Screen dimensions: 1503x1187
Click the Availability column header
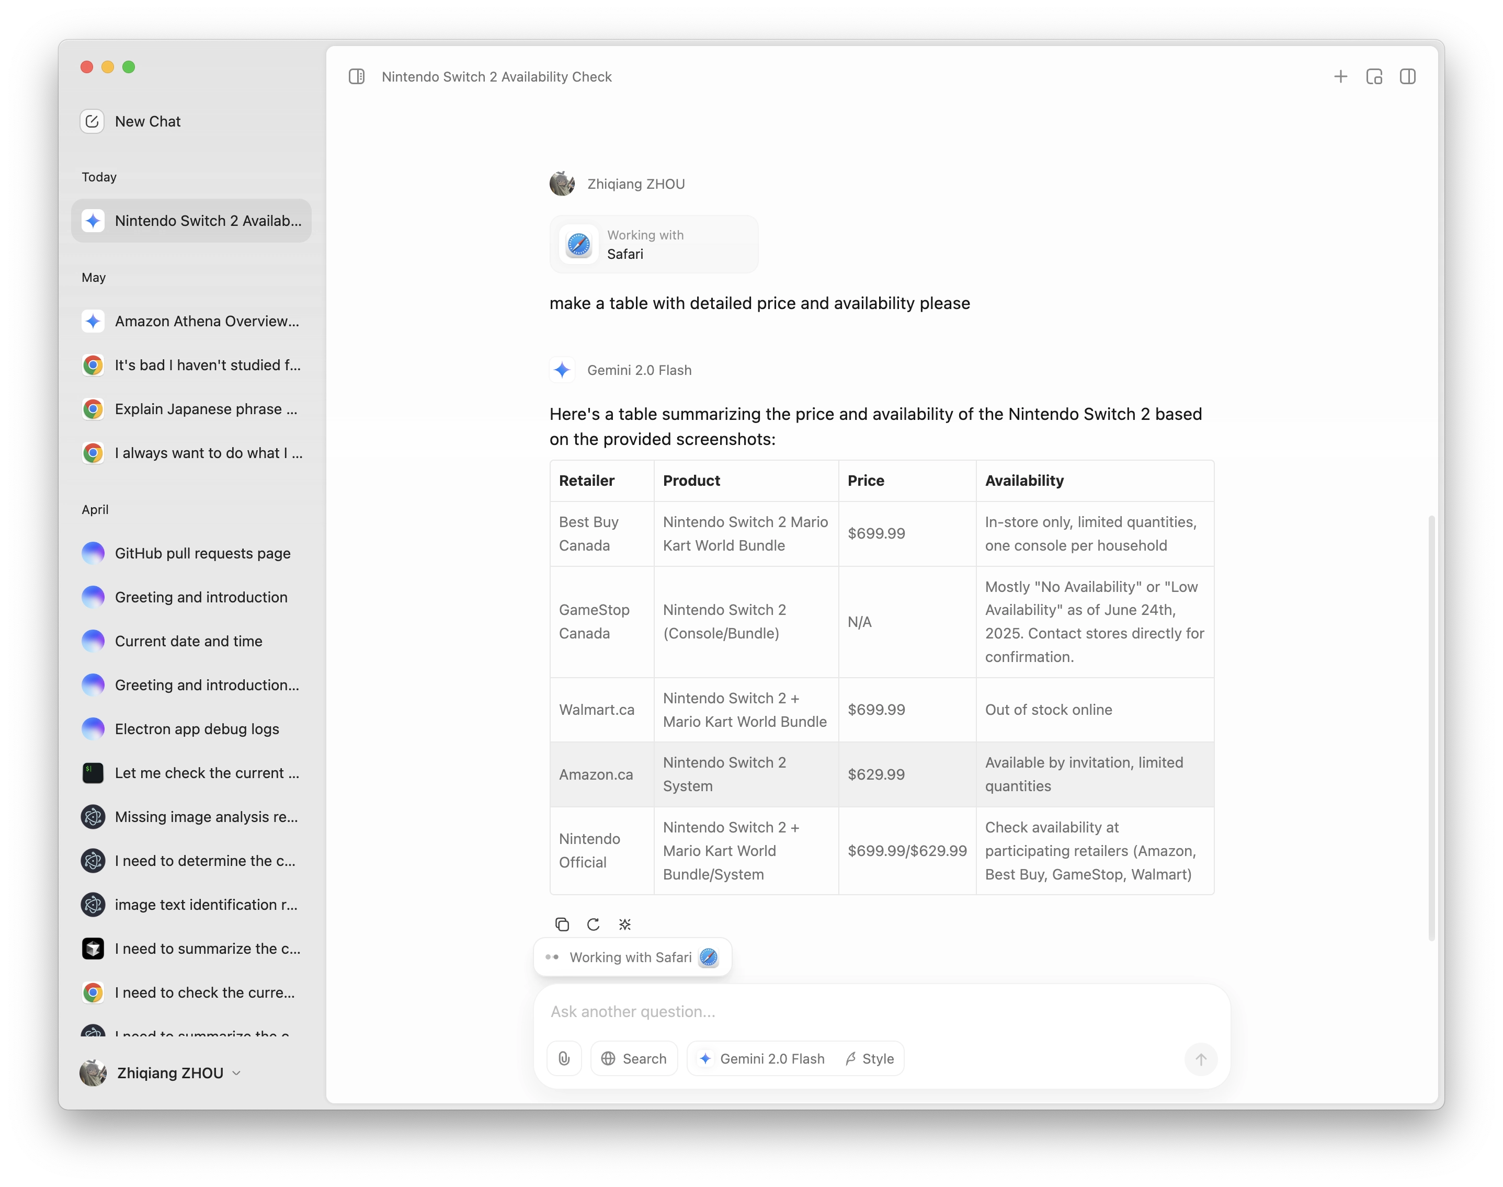pyautogui.click(x=1024, y=480)
